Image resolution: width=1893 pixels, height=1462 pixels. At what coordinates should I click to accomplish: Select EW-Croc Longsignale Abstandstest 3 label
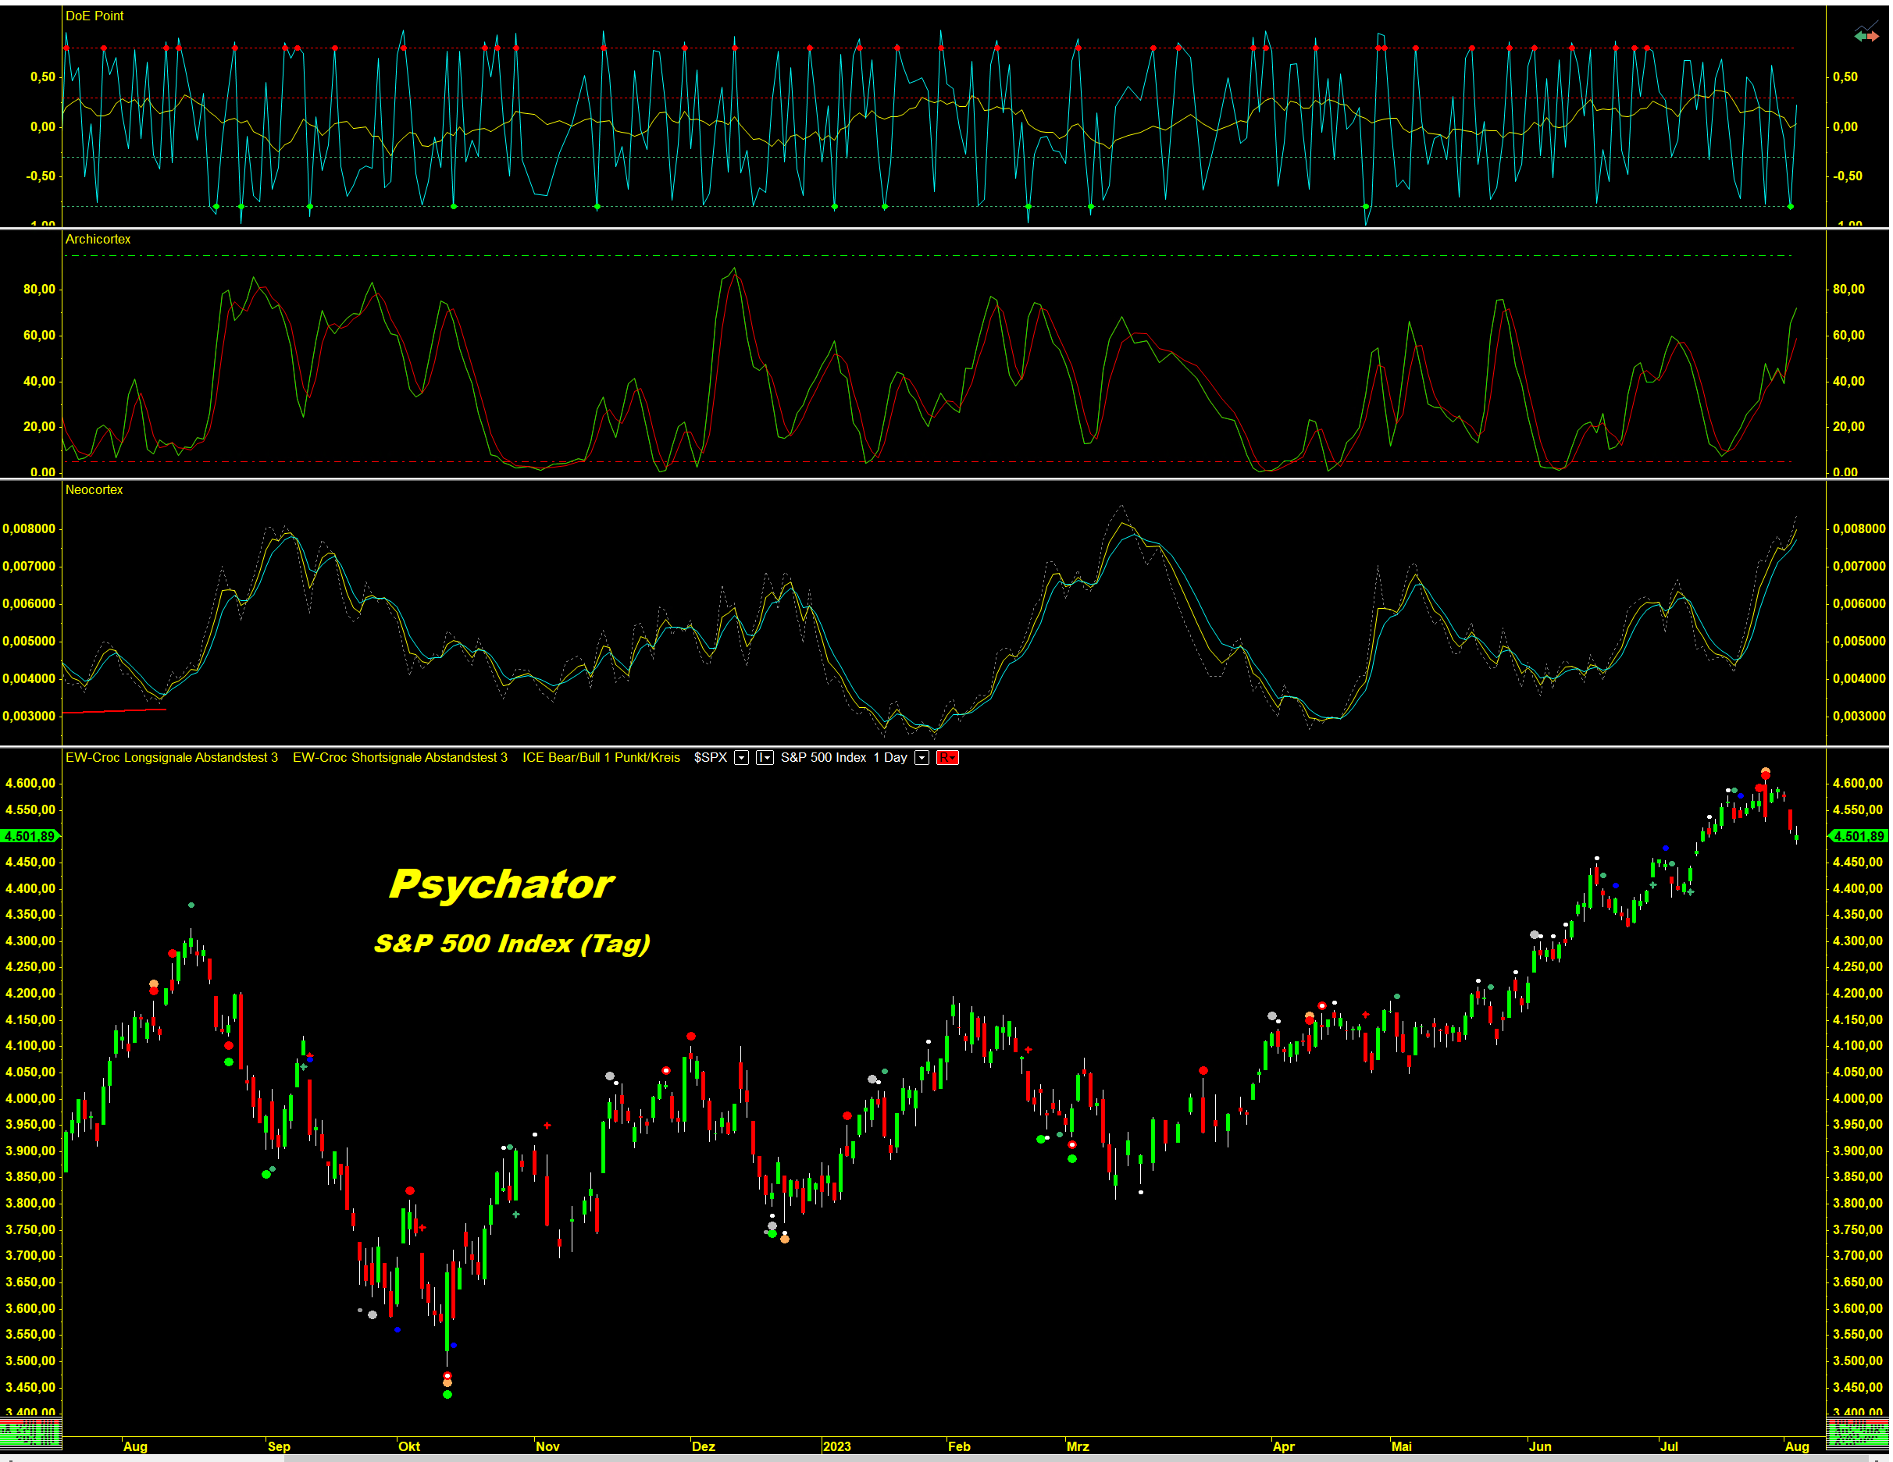coord(172,758)
